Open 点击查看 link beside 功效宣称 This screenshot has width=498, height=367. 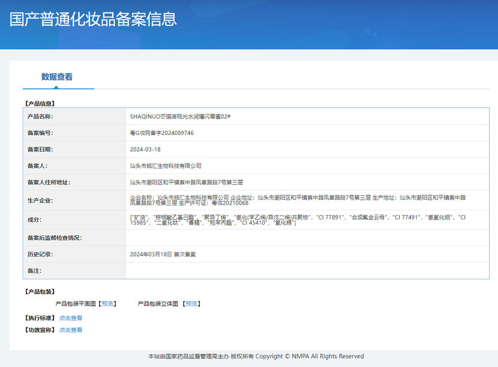(70, 330)
